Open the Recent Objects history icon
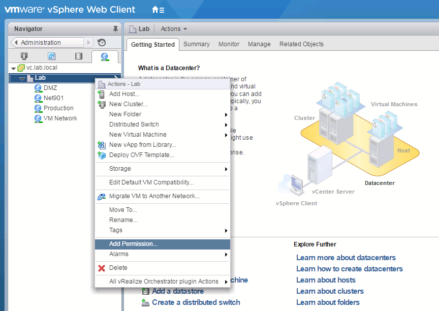 [102, 42]
